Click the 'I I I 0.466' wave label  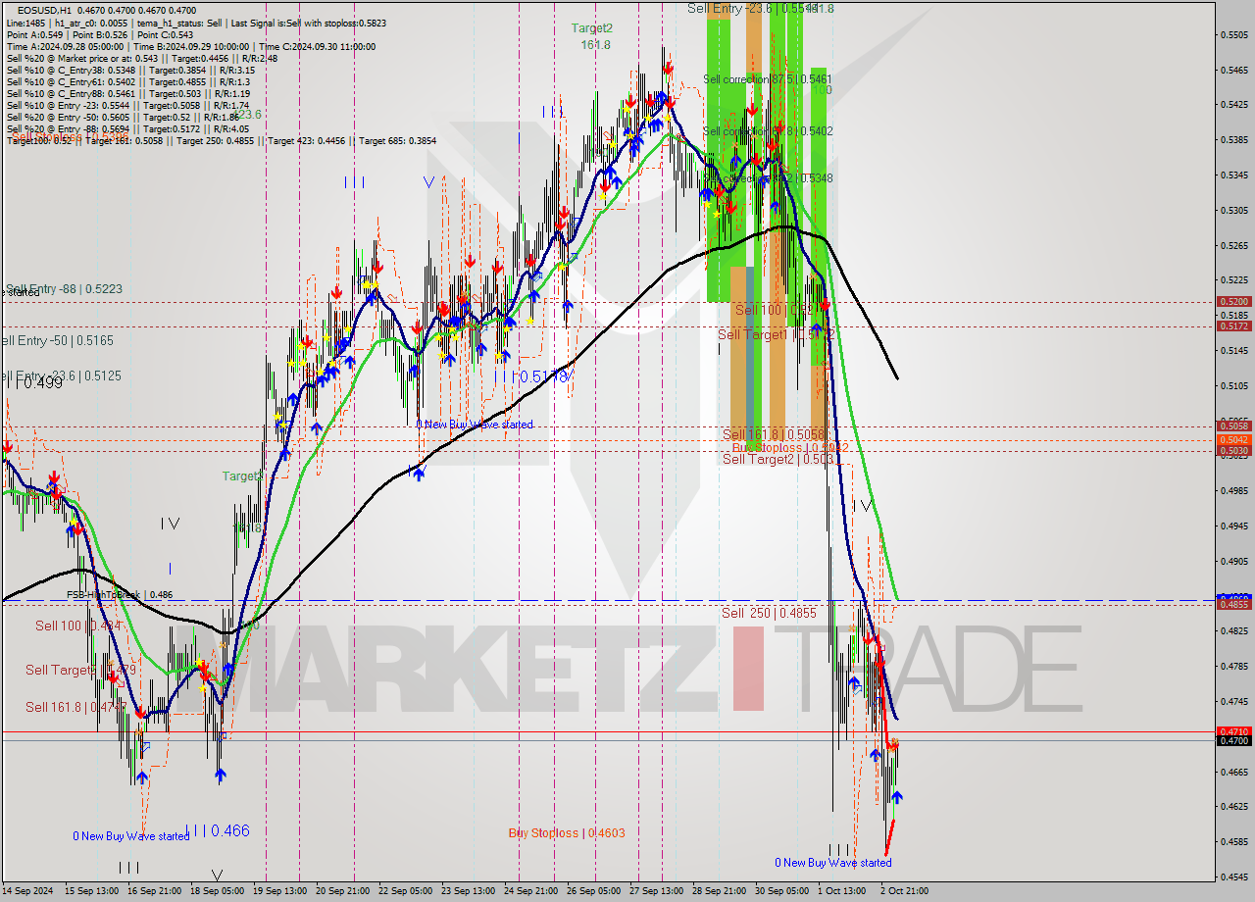(x=218, y=830)
